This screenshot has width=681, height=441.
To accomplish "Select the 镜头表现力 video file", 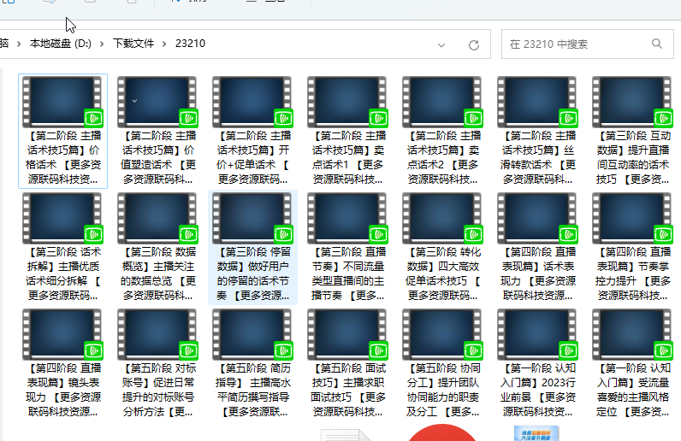I will click(62, 364).
